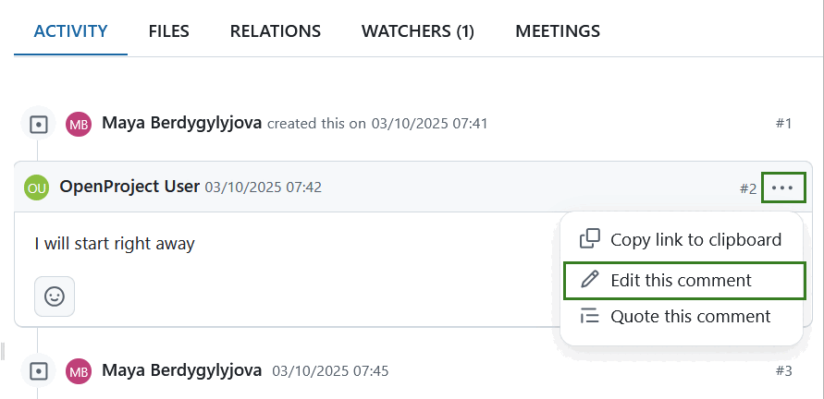Click the MB avatar on activity #1

tap(79, 124)
